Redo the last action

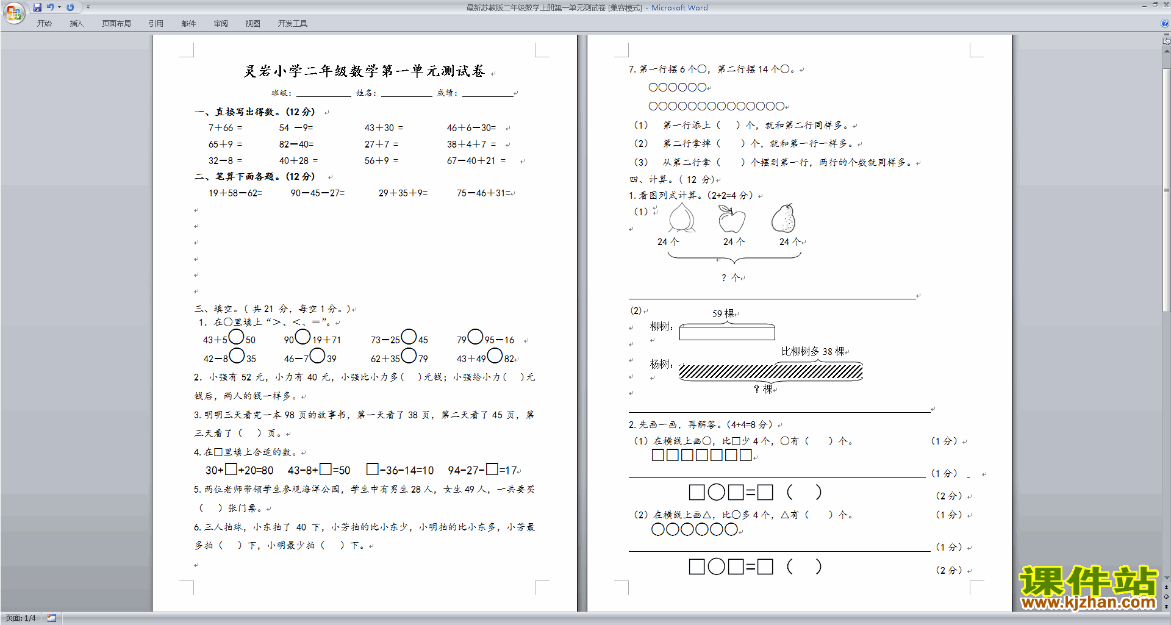(x=70, y=7)
